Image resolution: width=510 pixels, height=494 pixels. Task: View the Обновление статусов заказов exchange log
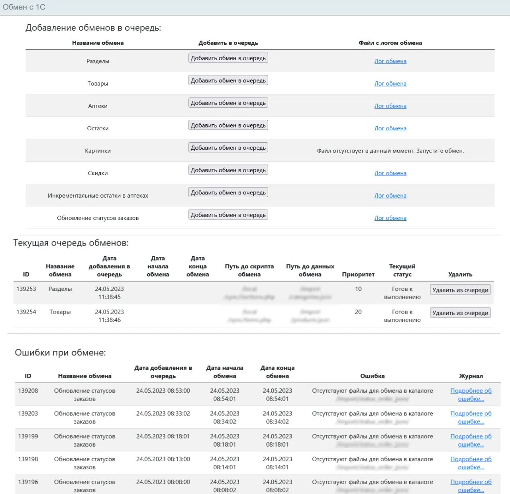390,218
